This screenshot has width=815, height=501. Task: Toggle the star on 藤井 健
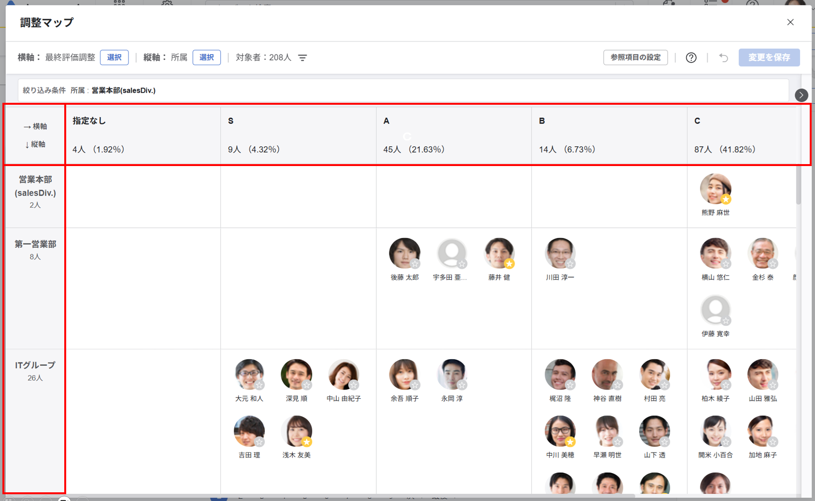point(509,264)
